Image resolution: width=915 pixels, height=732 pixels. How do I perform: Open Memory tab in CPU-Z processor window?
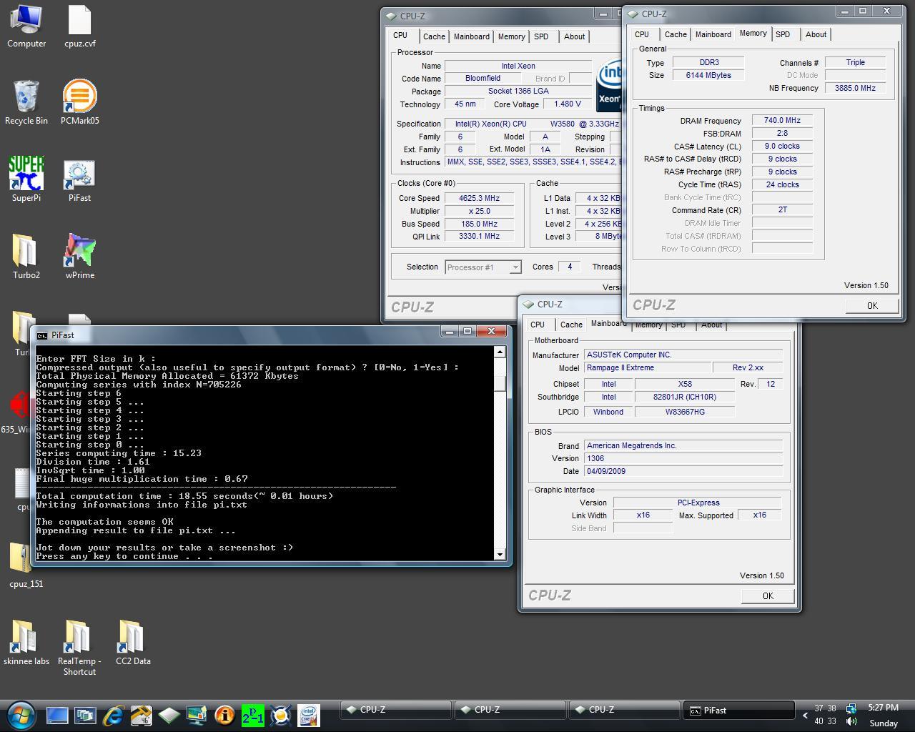(511, 36)
